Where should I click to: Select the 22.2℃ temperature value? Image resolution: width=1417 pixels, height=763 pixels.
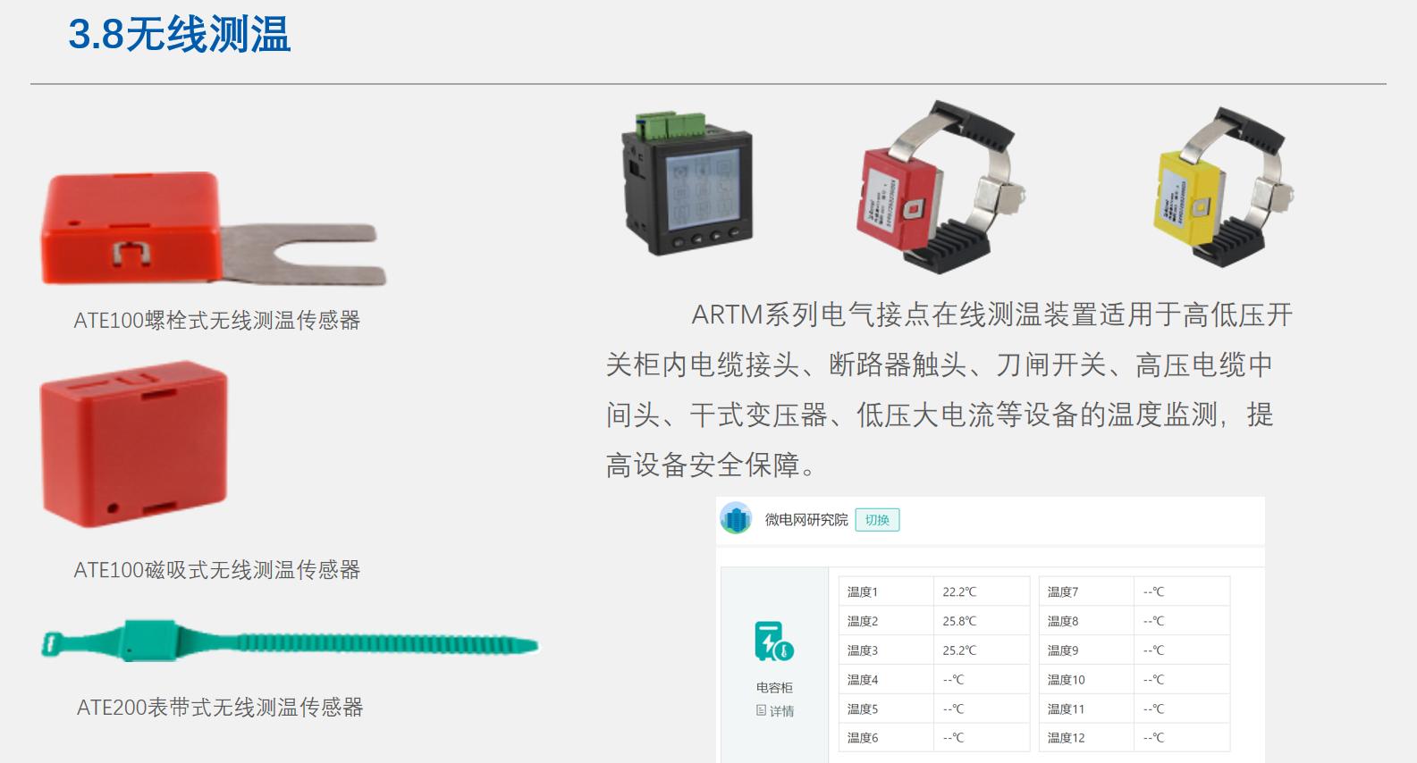tap(959, 591)
